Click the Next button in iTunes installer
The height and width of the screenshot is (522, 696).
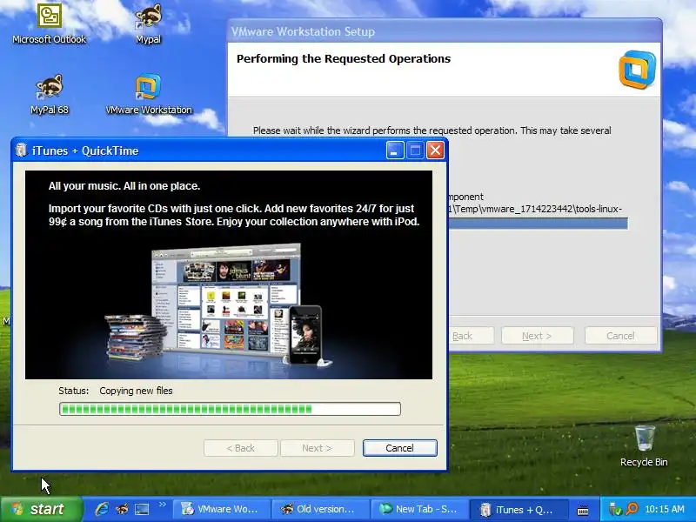317,448
